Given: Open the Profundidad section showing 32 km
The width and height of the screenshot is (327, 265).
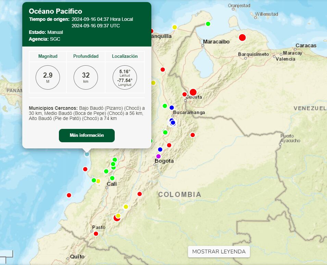Looking at the screenshot, I should [86, 77].
